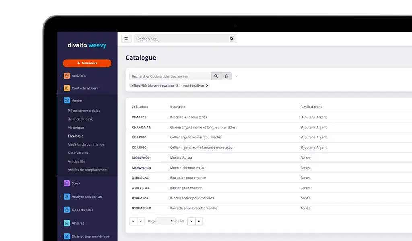Click the top bar search magnifier icon

(231, 39)
